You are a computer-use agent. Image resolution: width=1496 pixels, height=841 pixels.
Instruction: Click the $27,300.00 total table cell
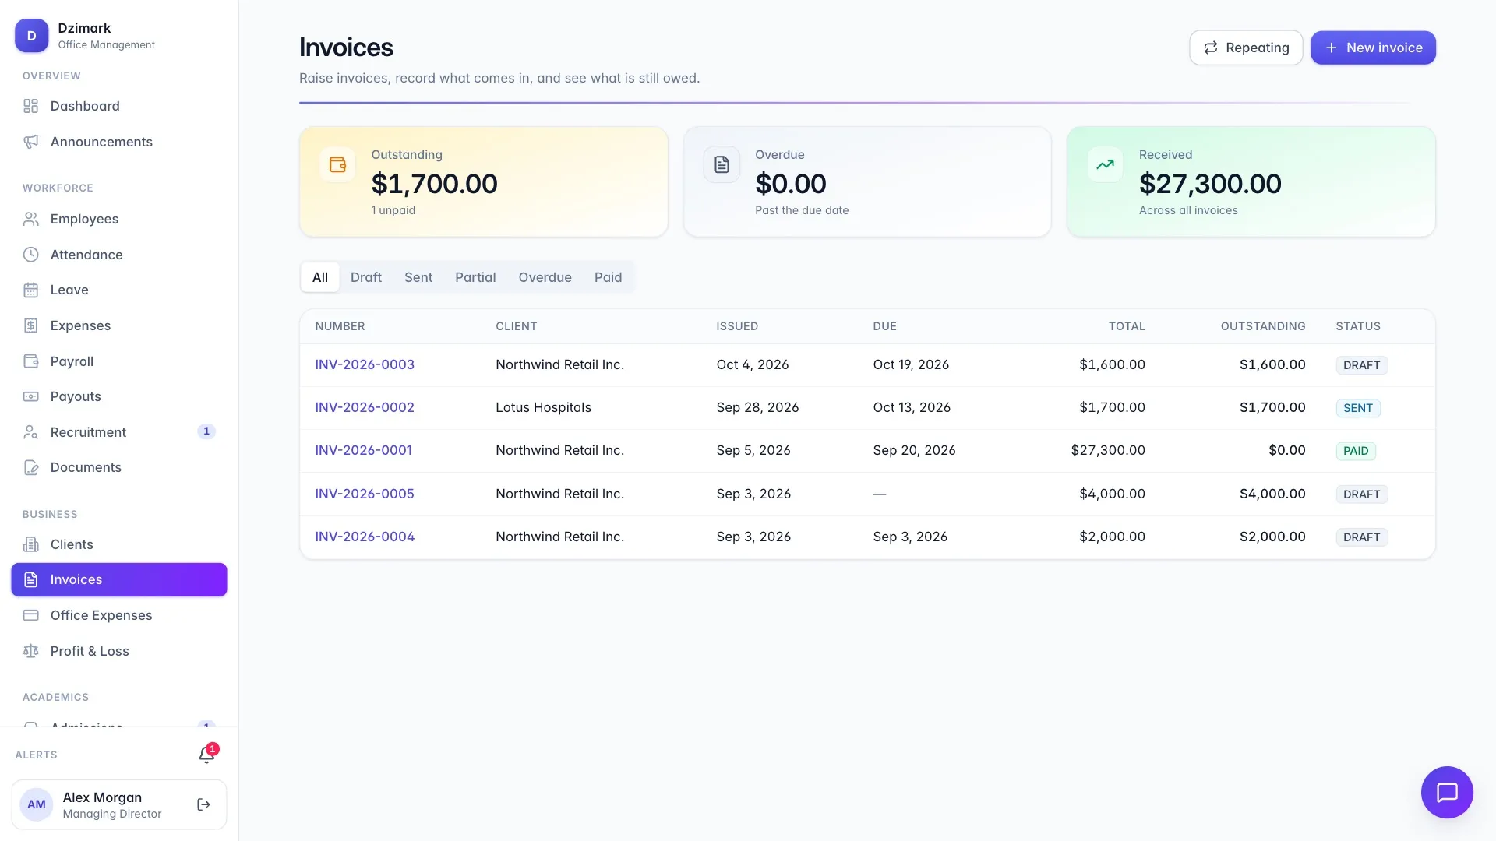[1108, 450]
